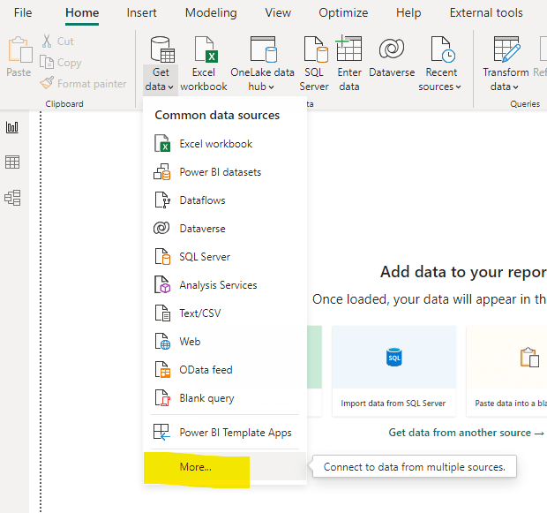This screenshot has height=513, width=547.
Task: Open the Transform data dropdown
Action: (x=506, y=87)
